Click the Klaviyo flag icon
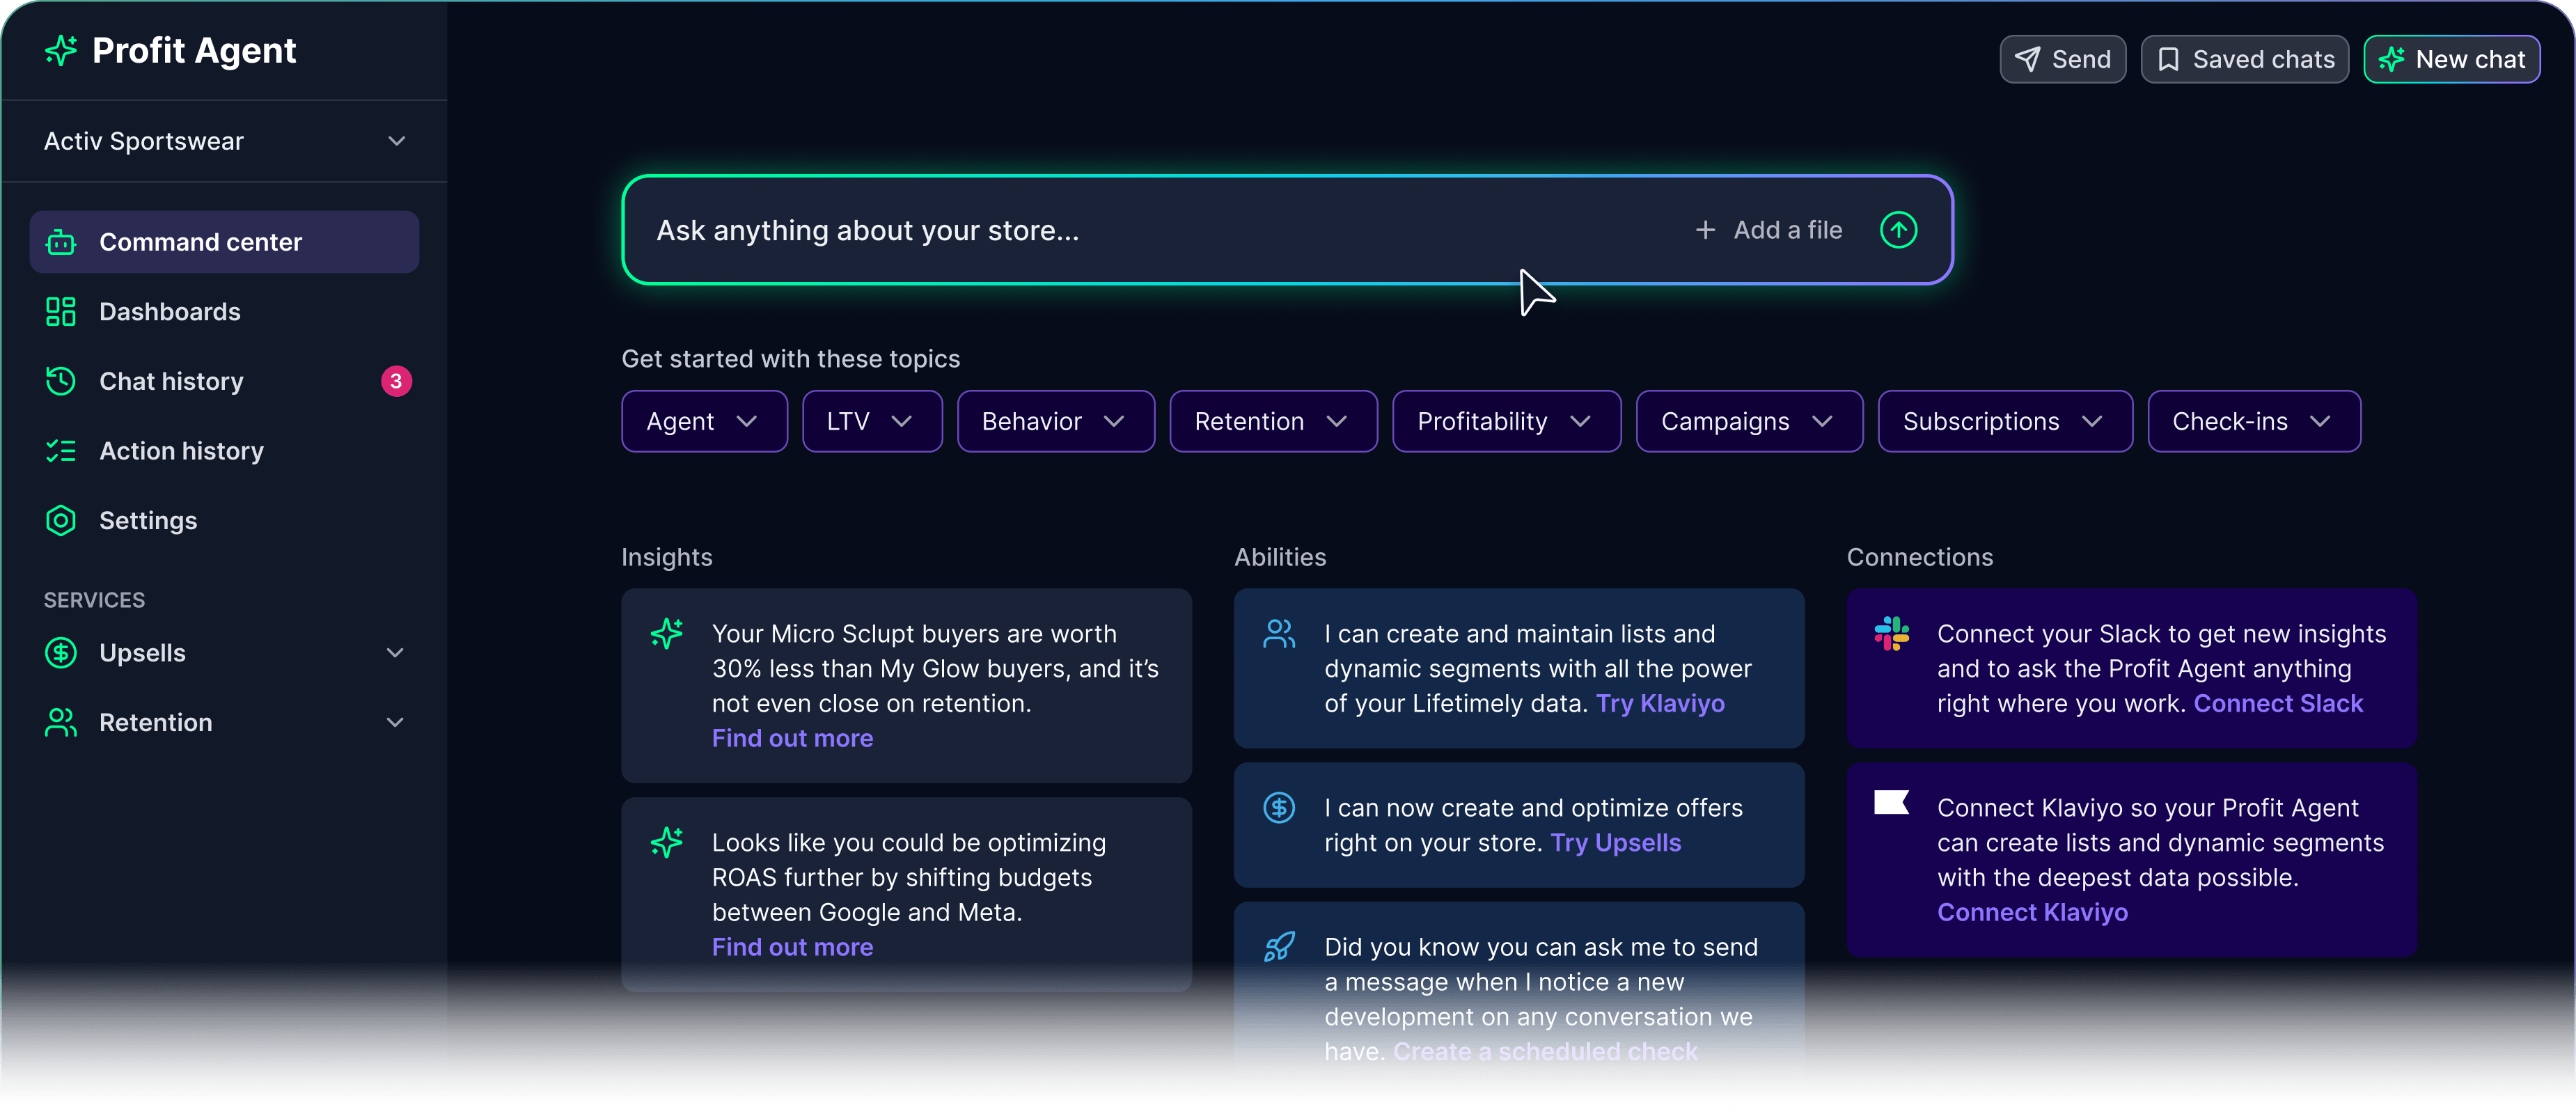 click(x=1891, y=802)
